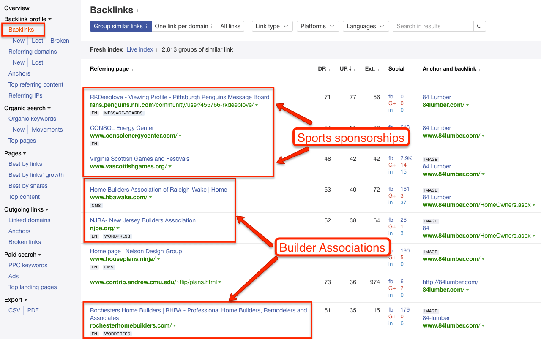This screenshot has height=339, width=541.
Task: Click info icon beside DR column header
Action: point(329,69)
